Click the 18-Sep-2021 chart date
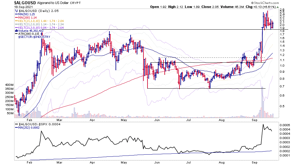The image size is (295, 165). [x=24, y=7]
